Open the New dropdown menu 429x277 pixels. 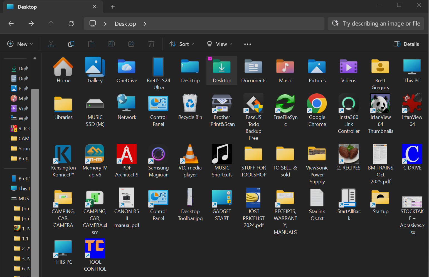20,44
